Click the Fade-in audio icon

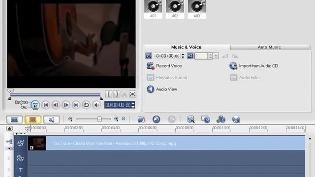[x=225, y=56]
